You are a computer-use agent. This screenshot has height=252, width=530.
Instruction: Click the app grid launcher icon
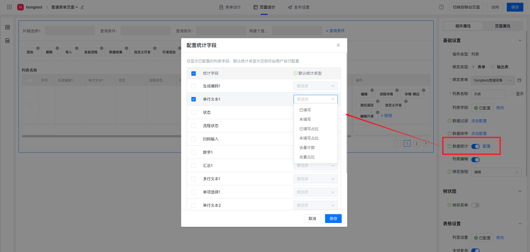coord(9,7)
